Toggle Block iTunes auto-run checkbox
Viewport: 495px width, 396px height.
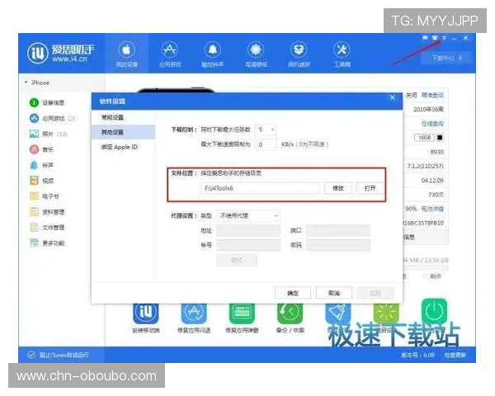31,355
